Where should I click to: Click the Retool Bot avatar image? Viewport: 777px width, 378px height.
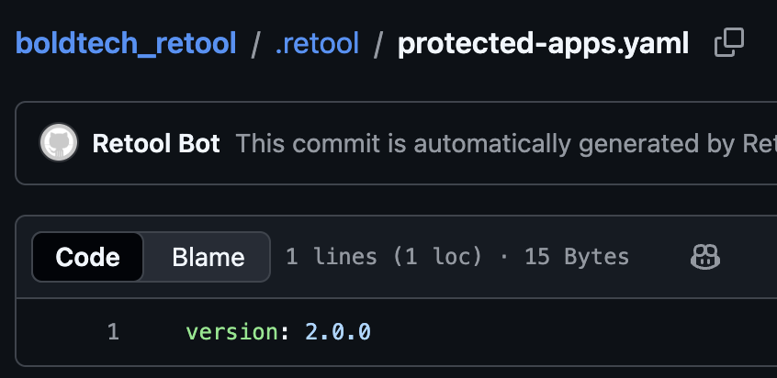tap(59, 143)
